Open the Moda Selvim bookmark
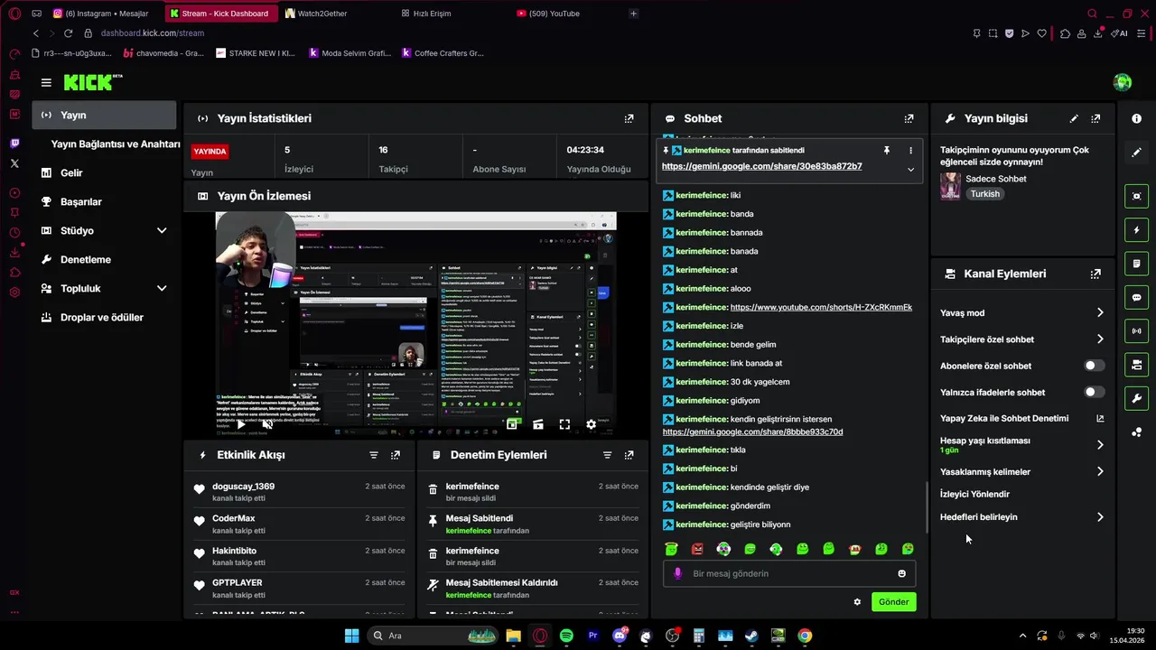 pos(350,53)
